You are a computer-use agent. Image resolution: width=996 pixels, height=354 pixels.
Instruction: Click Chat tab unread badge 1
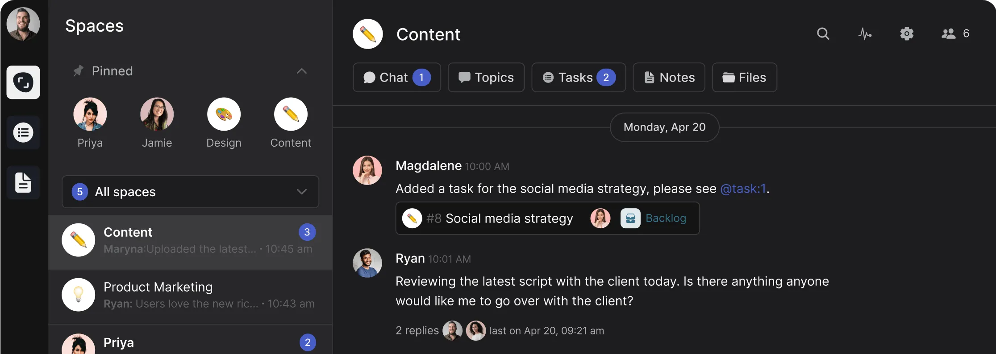coord(421,78)
